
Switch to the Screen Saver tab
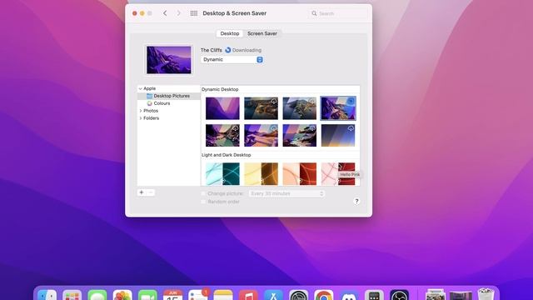coord(262,33)
